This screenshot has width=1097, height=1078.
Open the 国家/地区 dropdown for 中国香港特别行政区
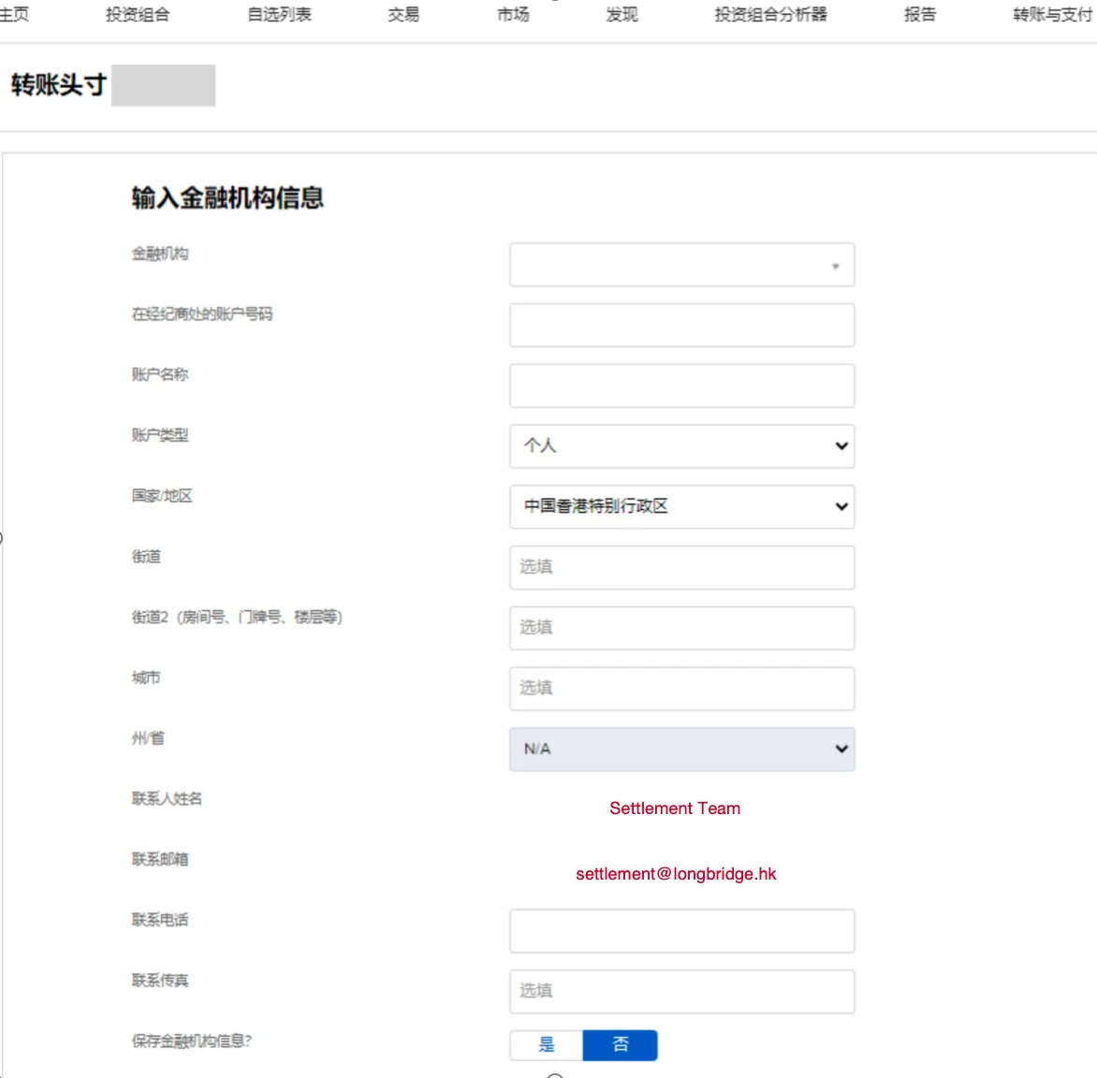681,506
